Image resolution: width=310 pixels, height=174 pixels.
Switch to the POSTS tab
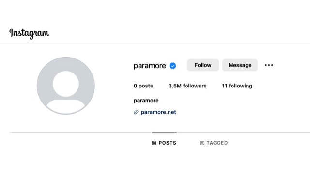(x=164, y=143)
